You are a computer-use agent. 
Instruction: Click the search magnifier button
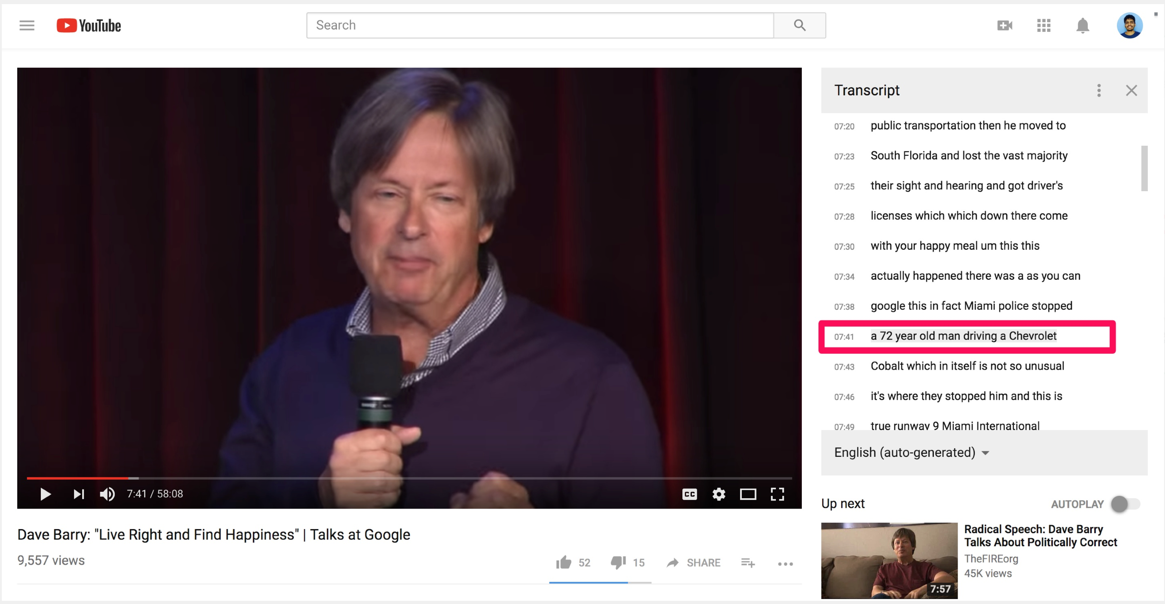(800, 25)
